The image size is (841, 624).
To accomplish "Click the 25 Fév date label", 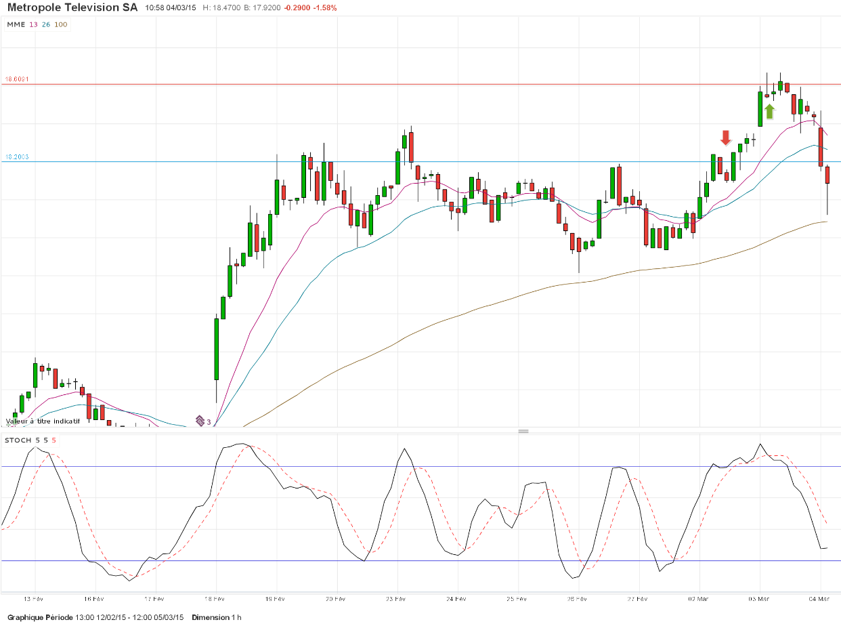I will (x=517, y=599).
